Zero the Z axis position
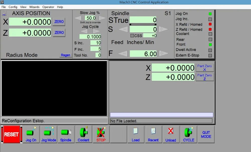This screenshot has width=251, height=152. (59, 32)
